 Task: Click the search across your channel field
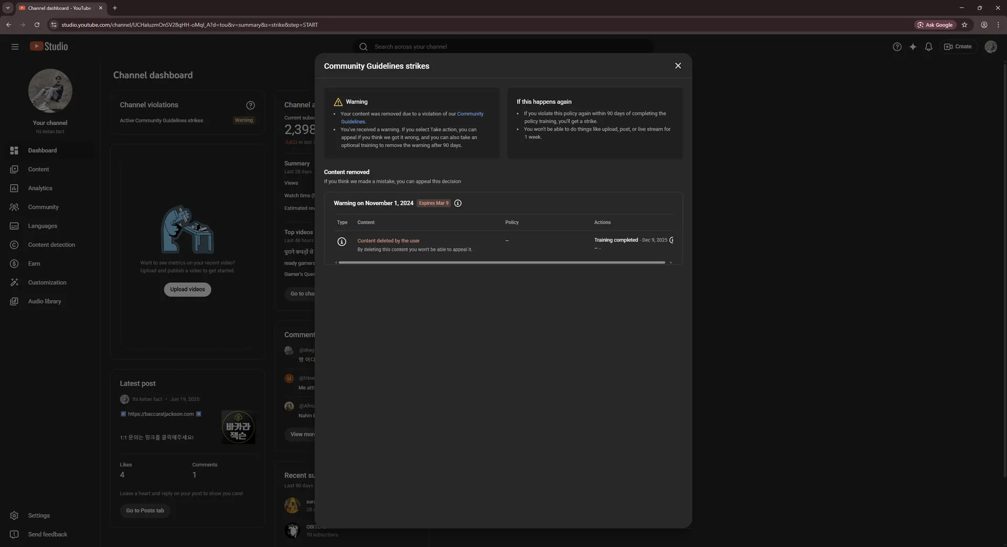(x=504, y=47)
